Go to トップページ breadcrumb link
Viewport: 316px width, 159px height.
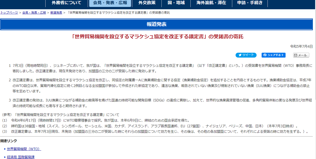coord(9,13)
